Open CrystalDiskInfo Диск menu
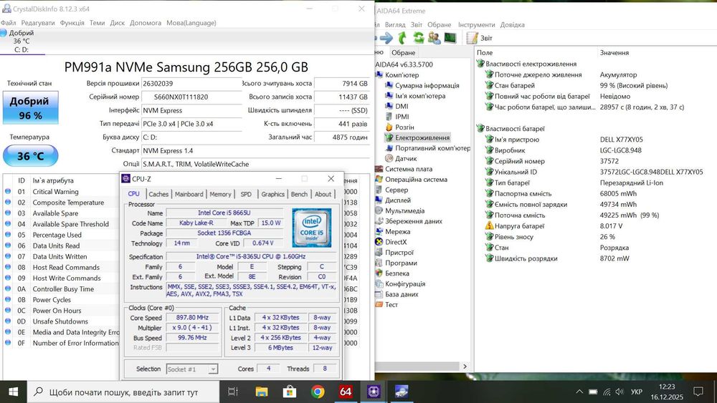The width and height of the screenshot is (717, 403). (117, 23)
